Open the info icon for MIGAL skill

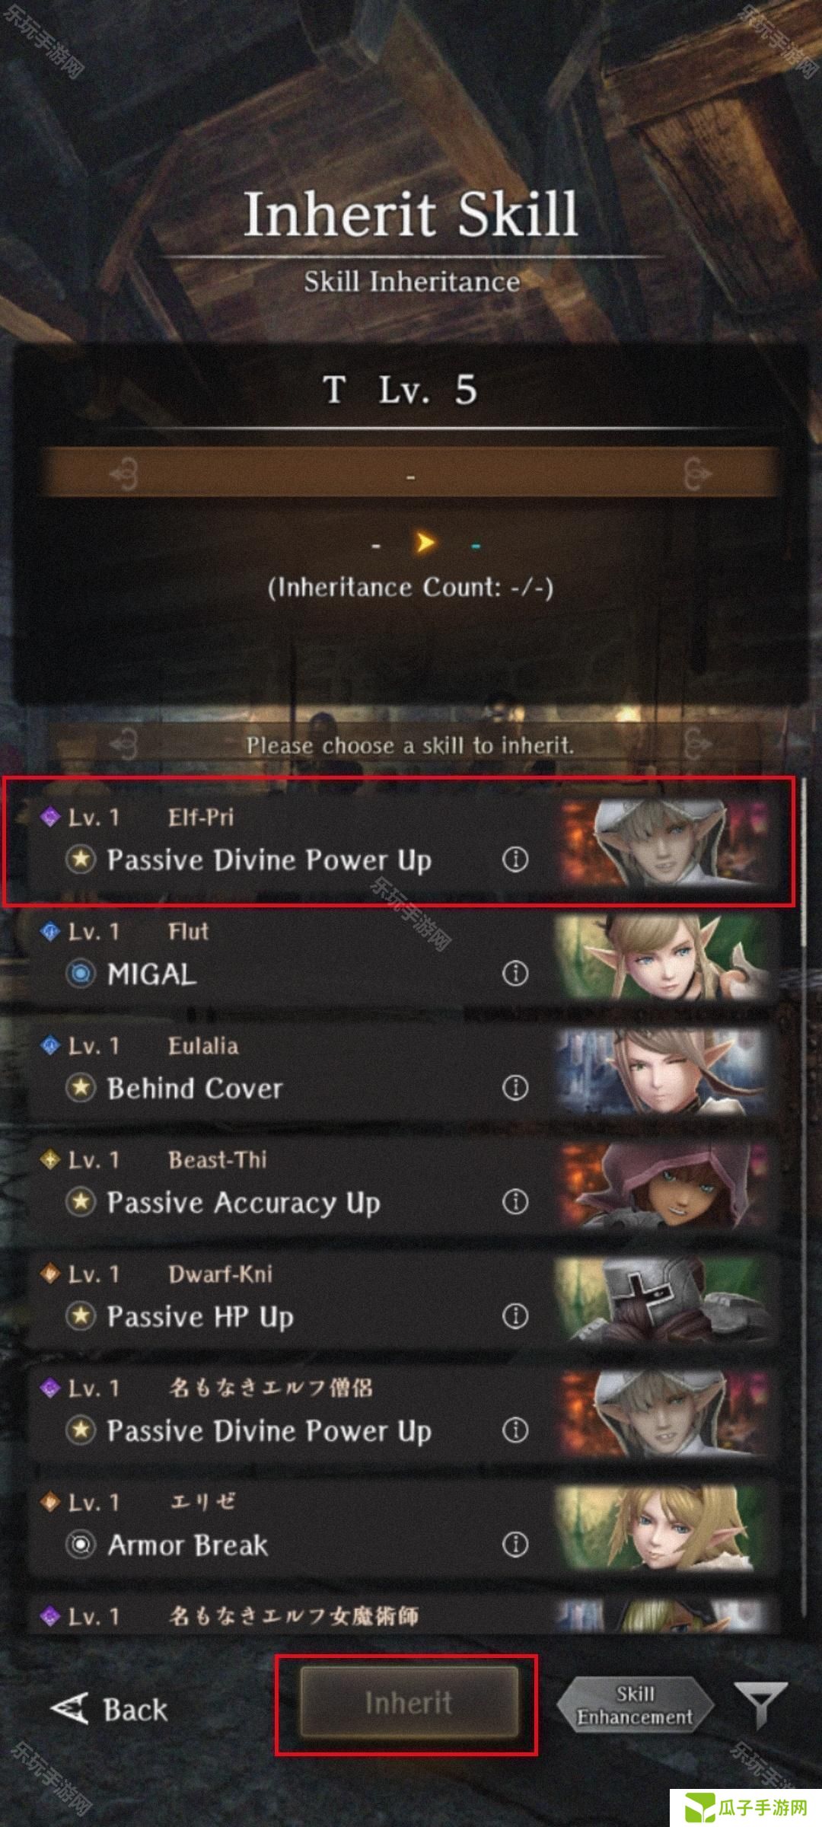coord(515,973)
